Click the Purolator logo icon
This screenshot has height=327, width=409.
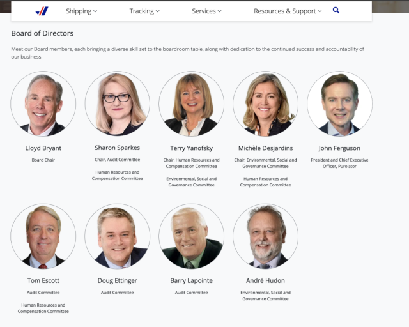42,11
